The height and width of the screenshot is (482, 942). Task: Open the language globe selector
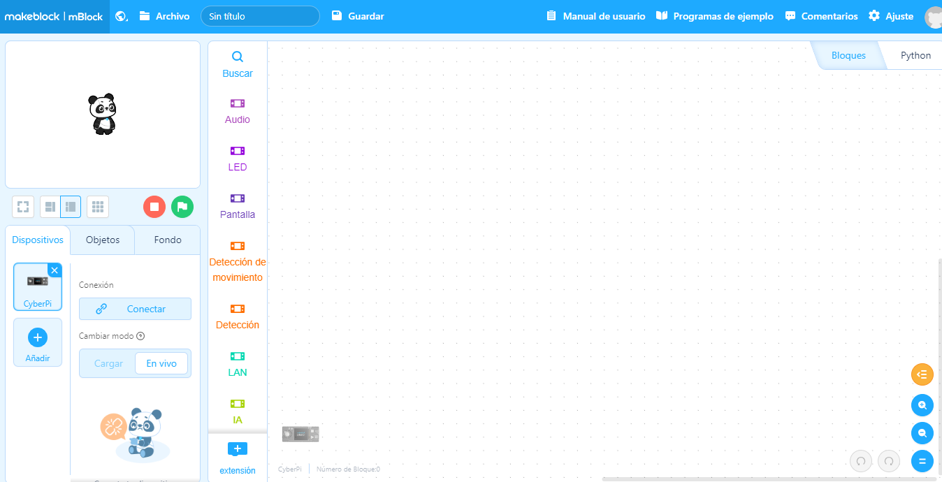[122, 16]
